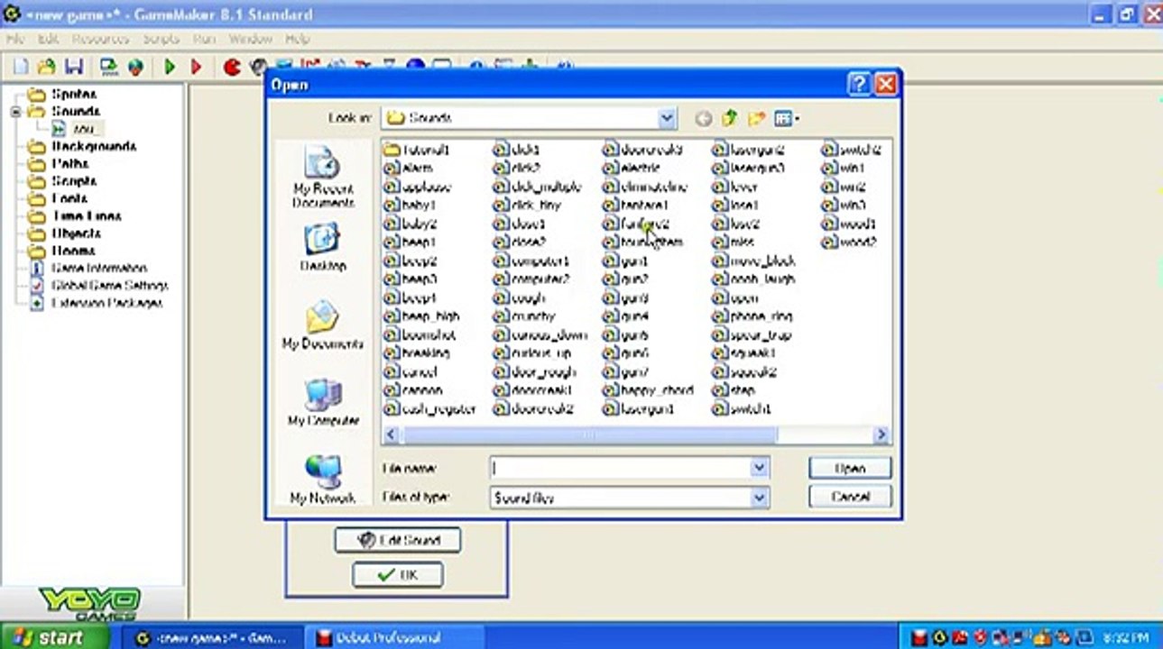Screen dimensions: 1163x649
Task: Go to Desktop in places bar
Action: click(322, 248)
